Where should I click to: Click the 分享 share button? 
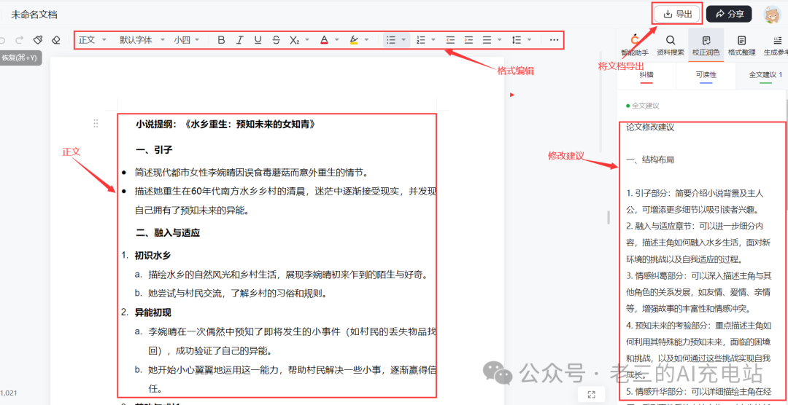click(729, 14)
